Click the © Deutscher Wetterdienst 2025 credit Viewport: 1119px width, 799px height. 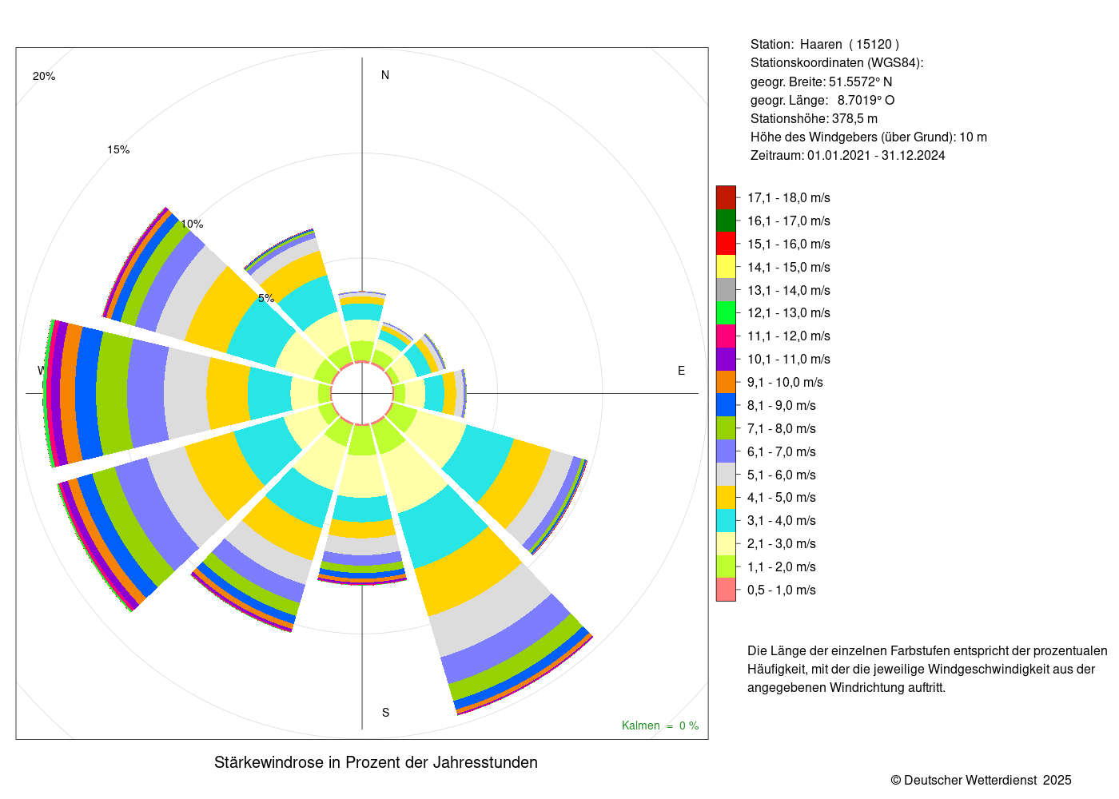[x=982, y=780]
